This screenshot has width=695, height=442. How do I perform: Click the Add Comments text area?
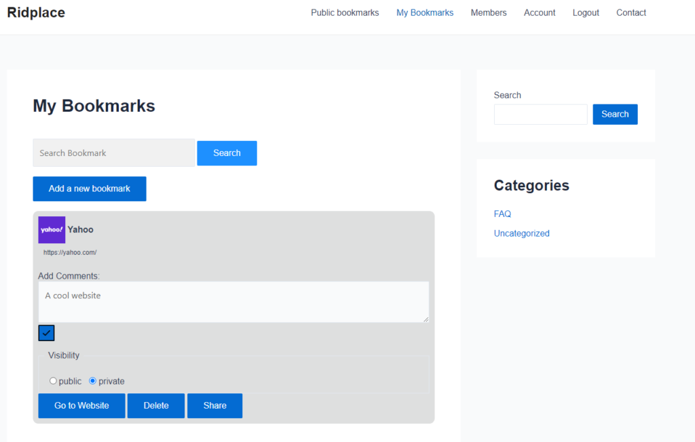(x=233, y=302)
